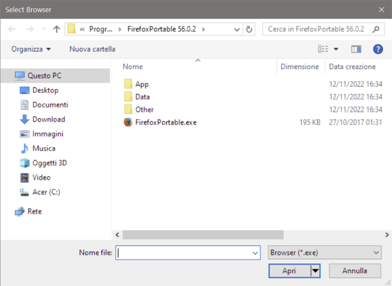392x286 pixels.
Task: Select 'Acer (C:)' drive
Action: pyautogui.click(x=46, y=192)
